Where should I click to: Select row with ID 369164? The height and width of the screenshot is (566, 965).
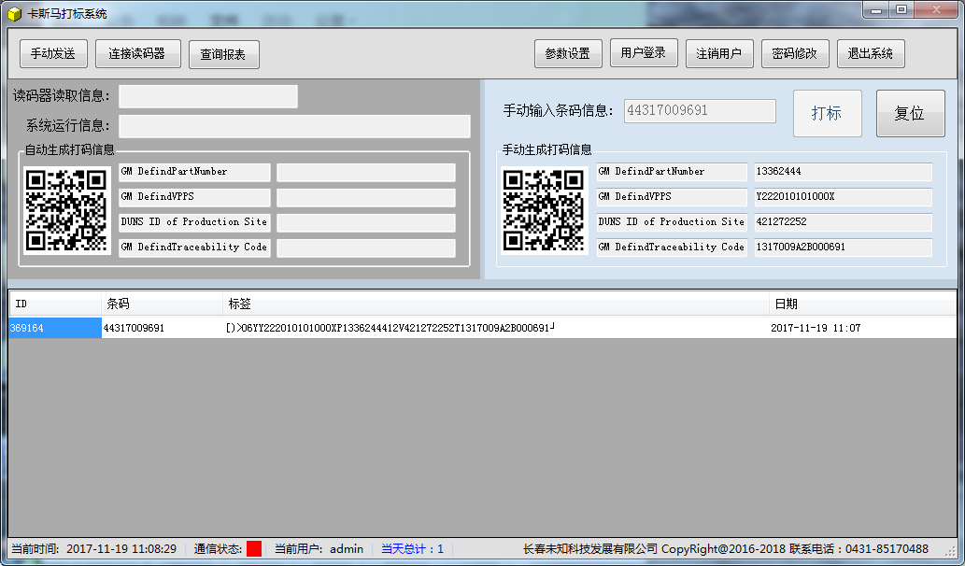coord(54,328)
